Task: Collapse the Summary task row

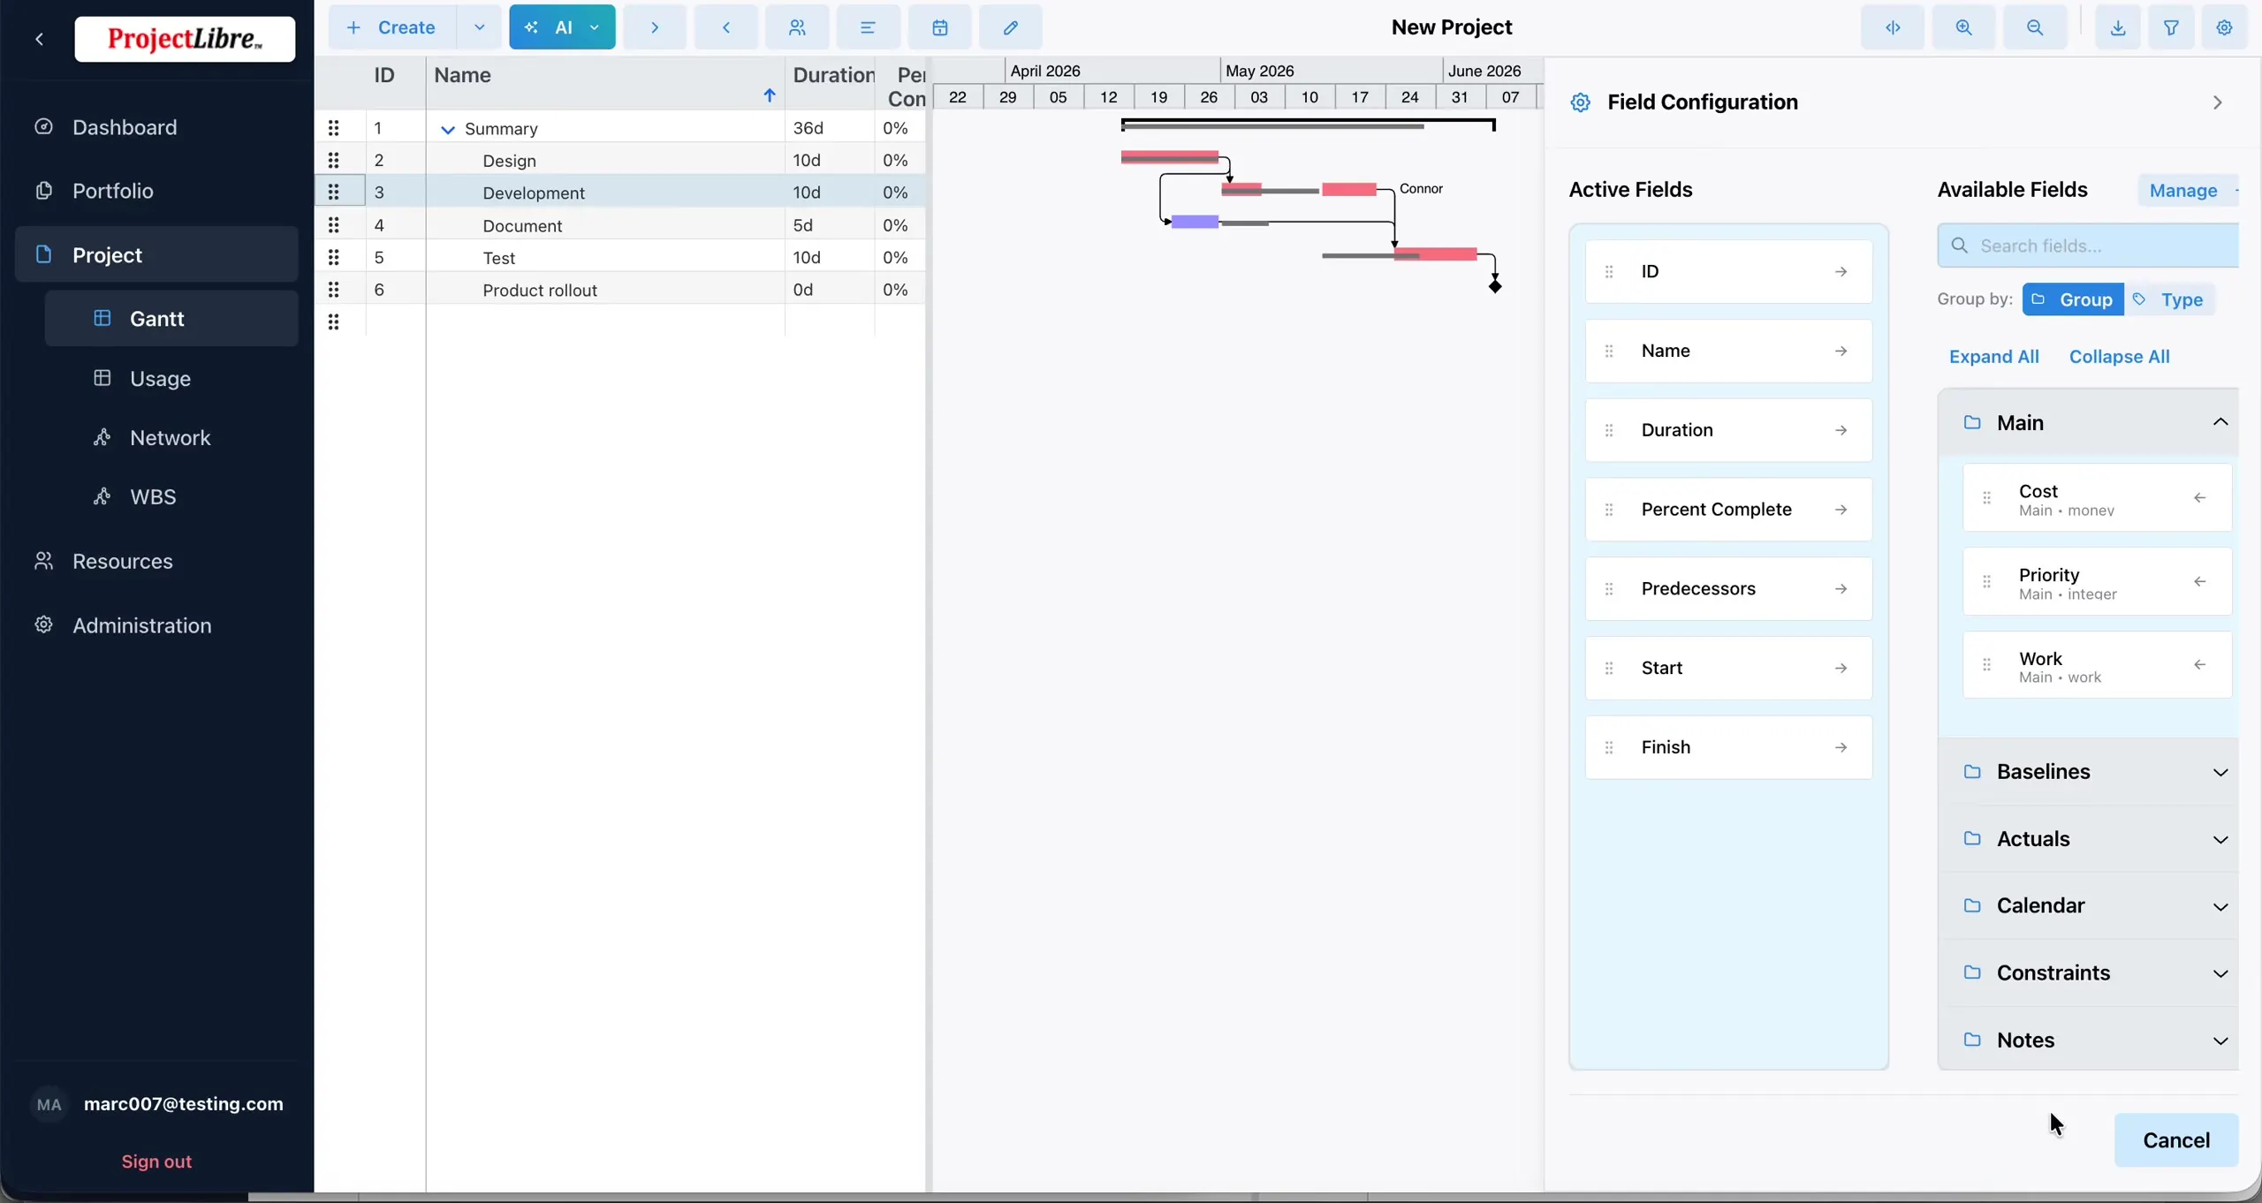Action: point(448,129)
